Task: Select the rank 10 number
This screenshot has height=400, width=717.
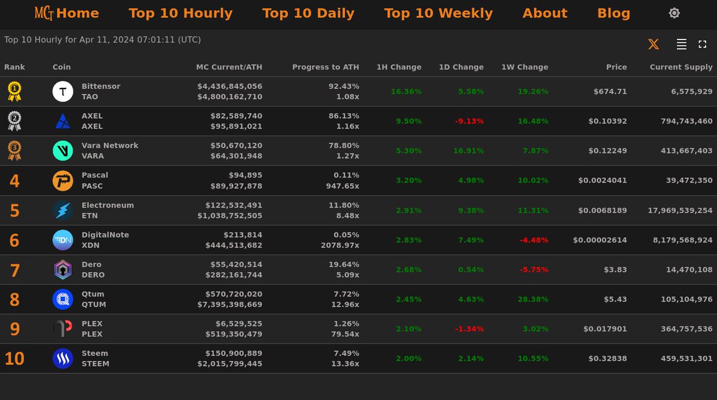Action: click(x=14, y=359)
